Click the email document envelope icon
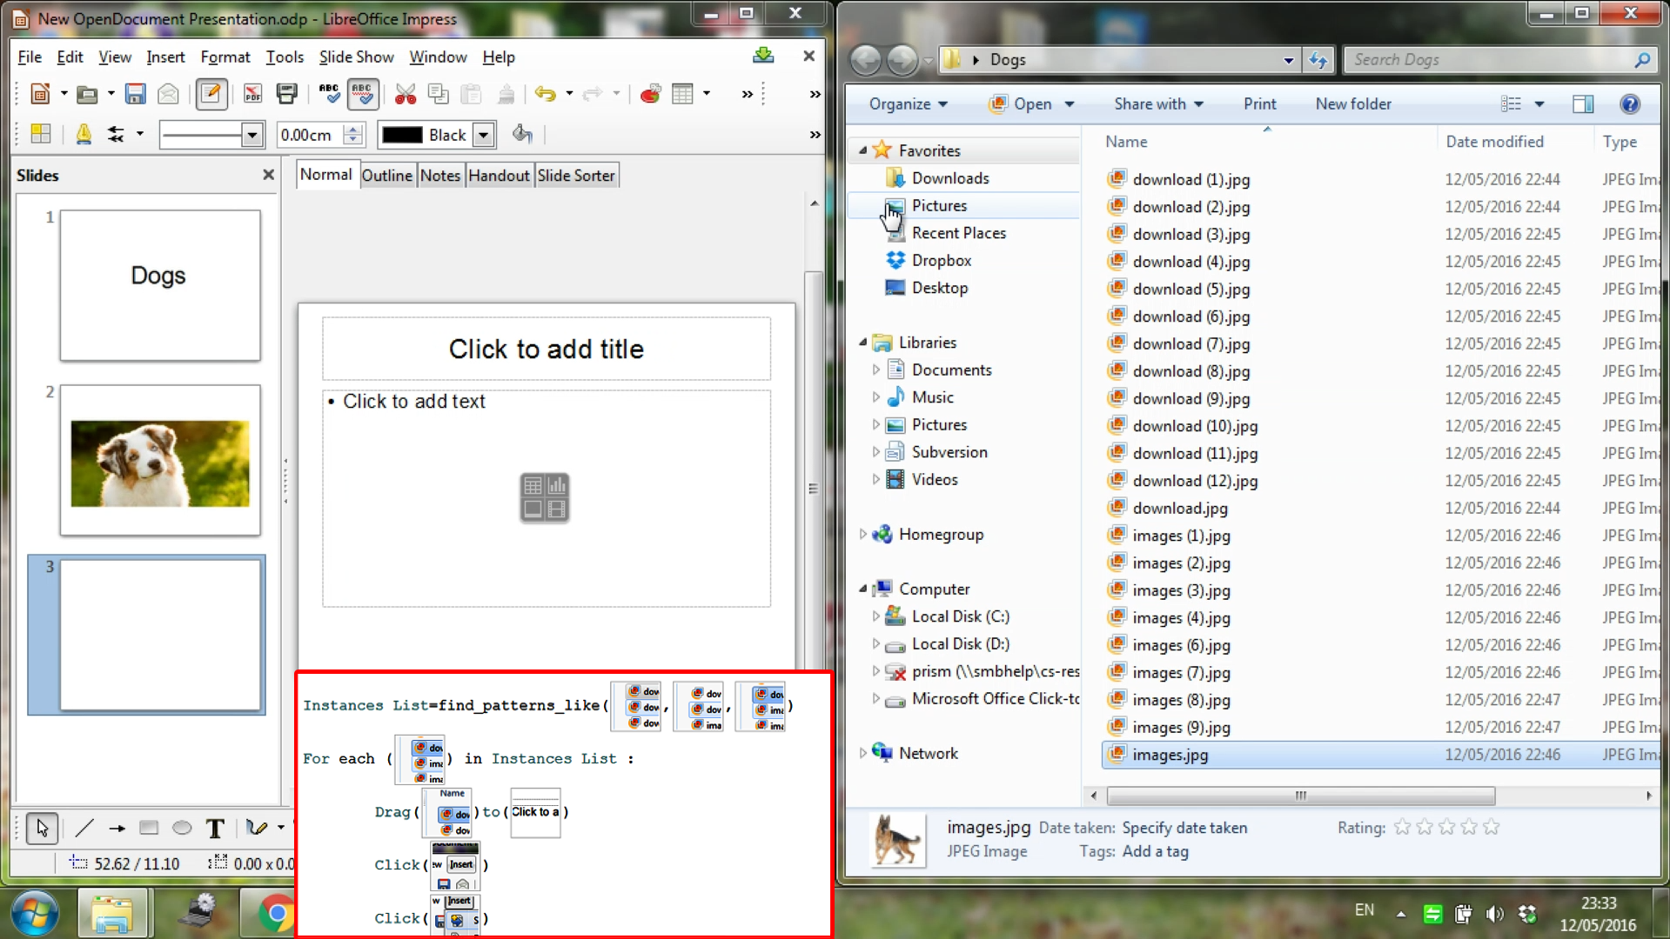This screenshot has width=1670, height=939. click(x=168, y=94)
